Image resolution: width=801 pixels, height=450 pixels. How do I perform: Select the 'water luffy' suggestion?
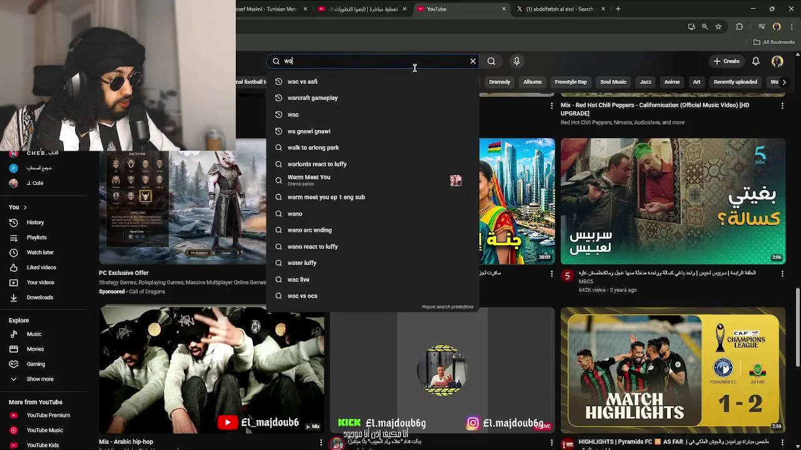(373, 263)
